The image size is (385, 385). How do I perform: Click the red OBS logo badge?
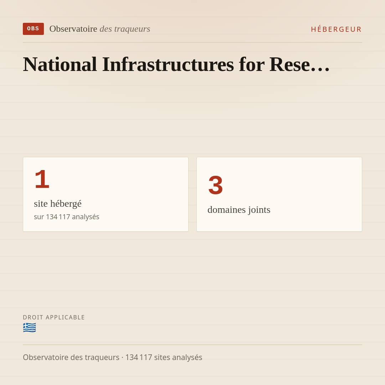coord(34,29)
